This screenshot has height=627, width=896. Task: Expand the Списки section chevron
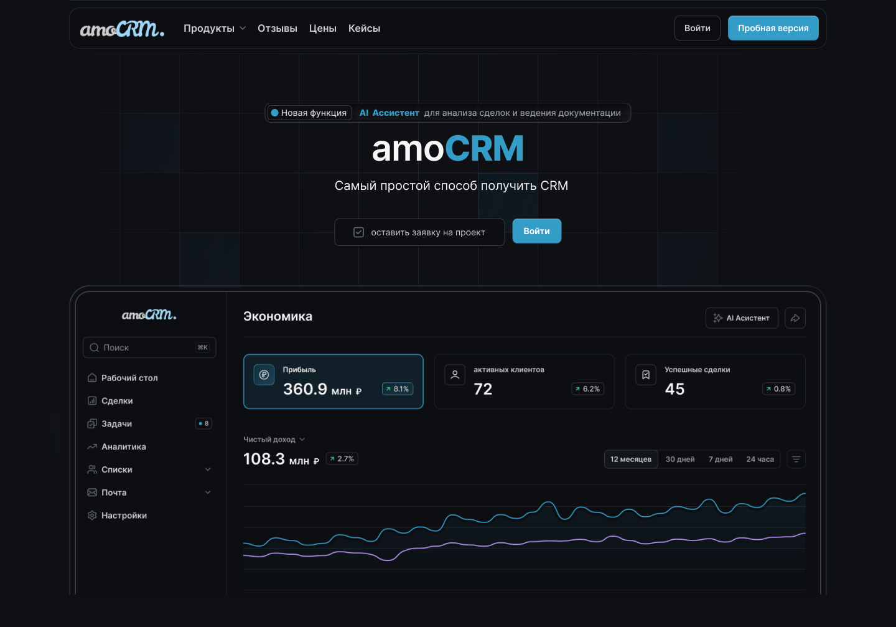click(x=208, y=469)
